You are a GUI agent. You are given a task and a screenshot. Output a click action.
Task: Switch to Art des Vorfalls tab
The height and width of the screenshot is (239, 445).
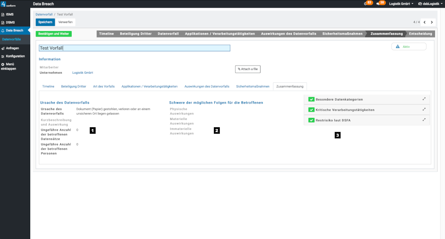(104, 86)
